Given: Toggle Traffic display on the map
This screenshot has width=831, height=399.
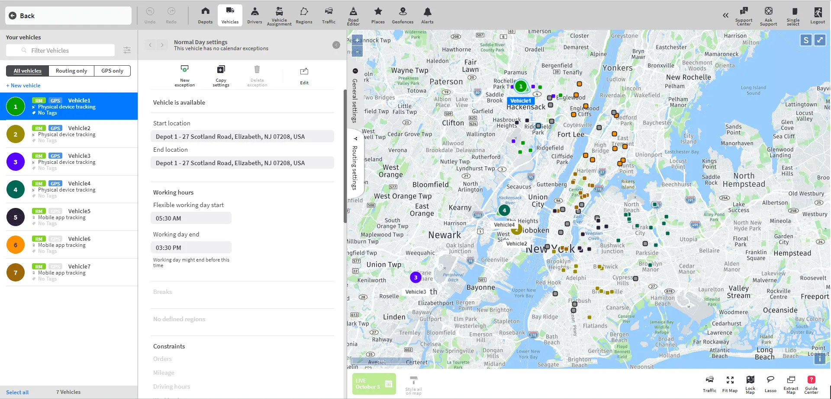Looking at the screenshot, I should (709, 383).
